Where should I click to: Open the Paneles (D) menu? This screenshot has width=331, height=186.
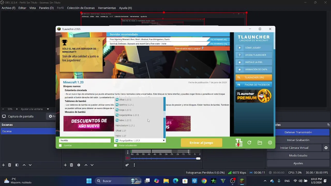click(46, 8)
